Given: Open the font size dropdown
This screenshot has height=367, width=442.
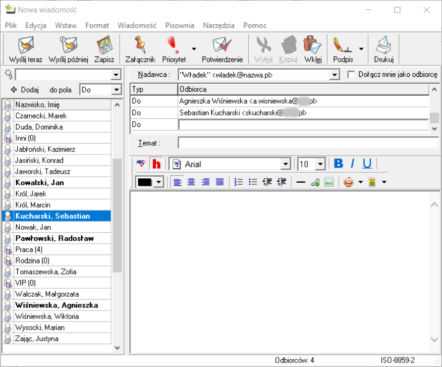Looking at the screenshot, I should 321,164.
